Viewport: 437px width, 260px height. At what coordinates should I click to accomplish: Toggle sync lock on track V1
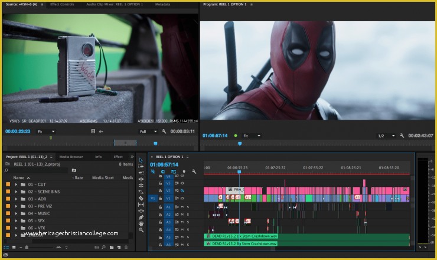pyautogui.click(x=177, y=198)
